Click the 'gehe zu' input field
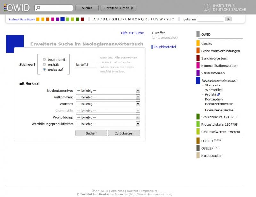The image size is (256, 197). (211, 19)
